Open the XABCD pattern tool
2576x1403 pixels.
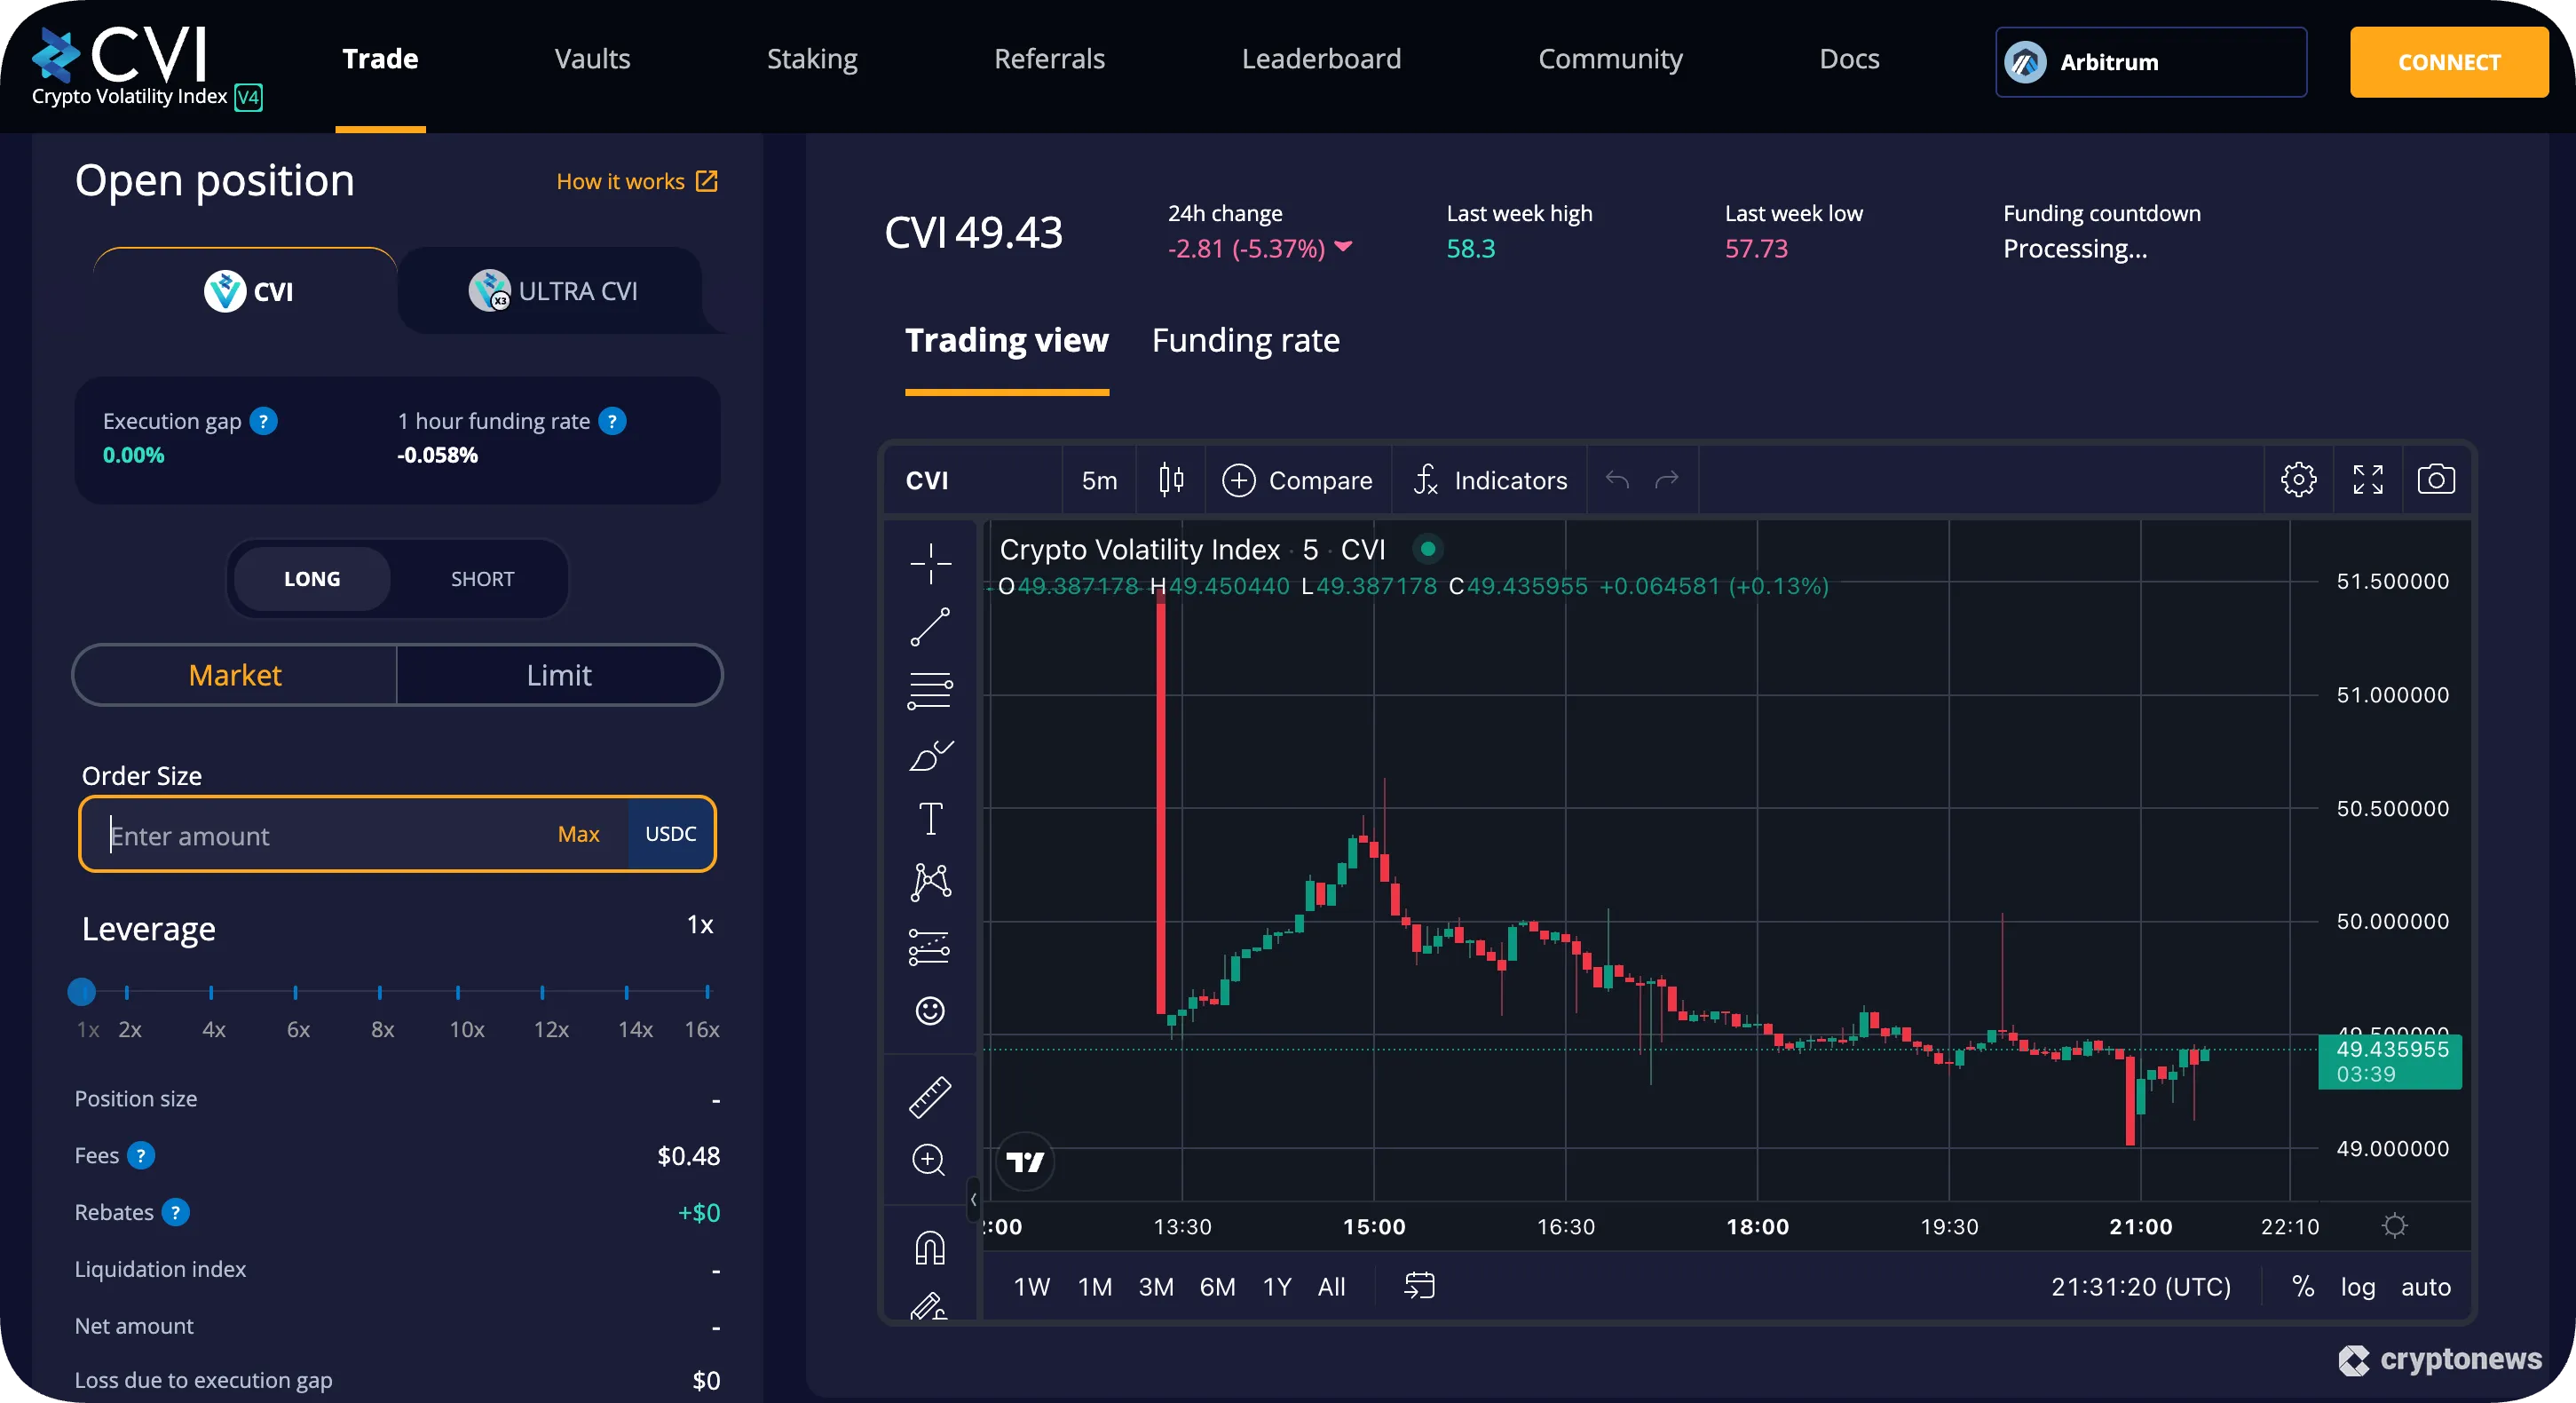click(930, 881)
